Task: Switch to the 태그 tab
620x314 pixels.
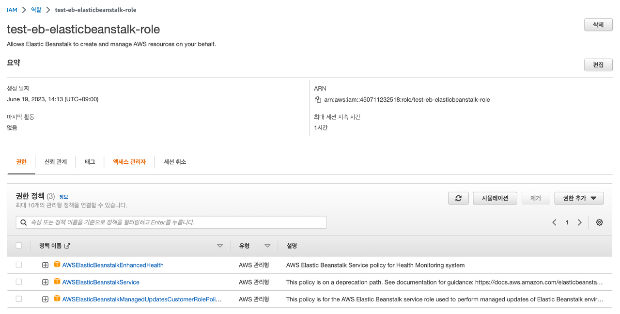Action: point(90,162)
